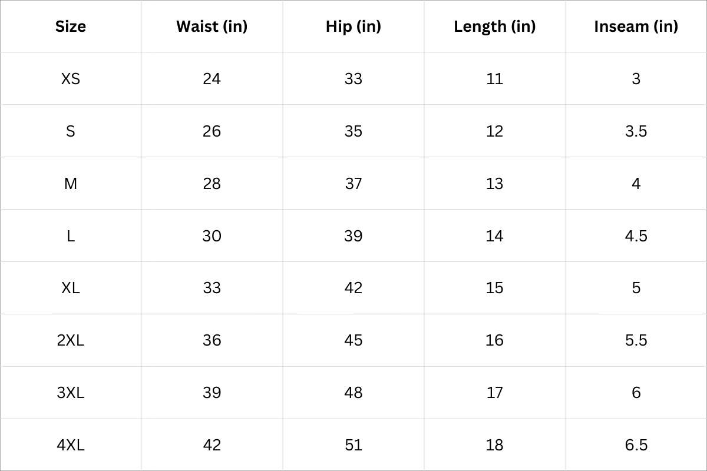Screen dimensions: 707x471
Task: Select hip value 39 for L
Action: pos(353,236)
